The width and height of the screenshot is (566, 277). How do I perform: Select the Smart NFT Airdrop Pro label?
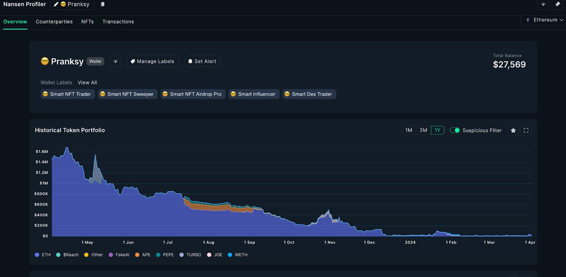point(193,94)
